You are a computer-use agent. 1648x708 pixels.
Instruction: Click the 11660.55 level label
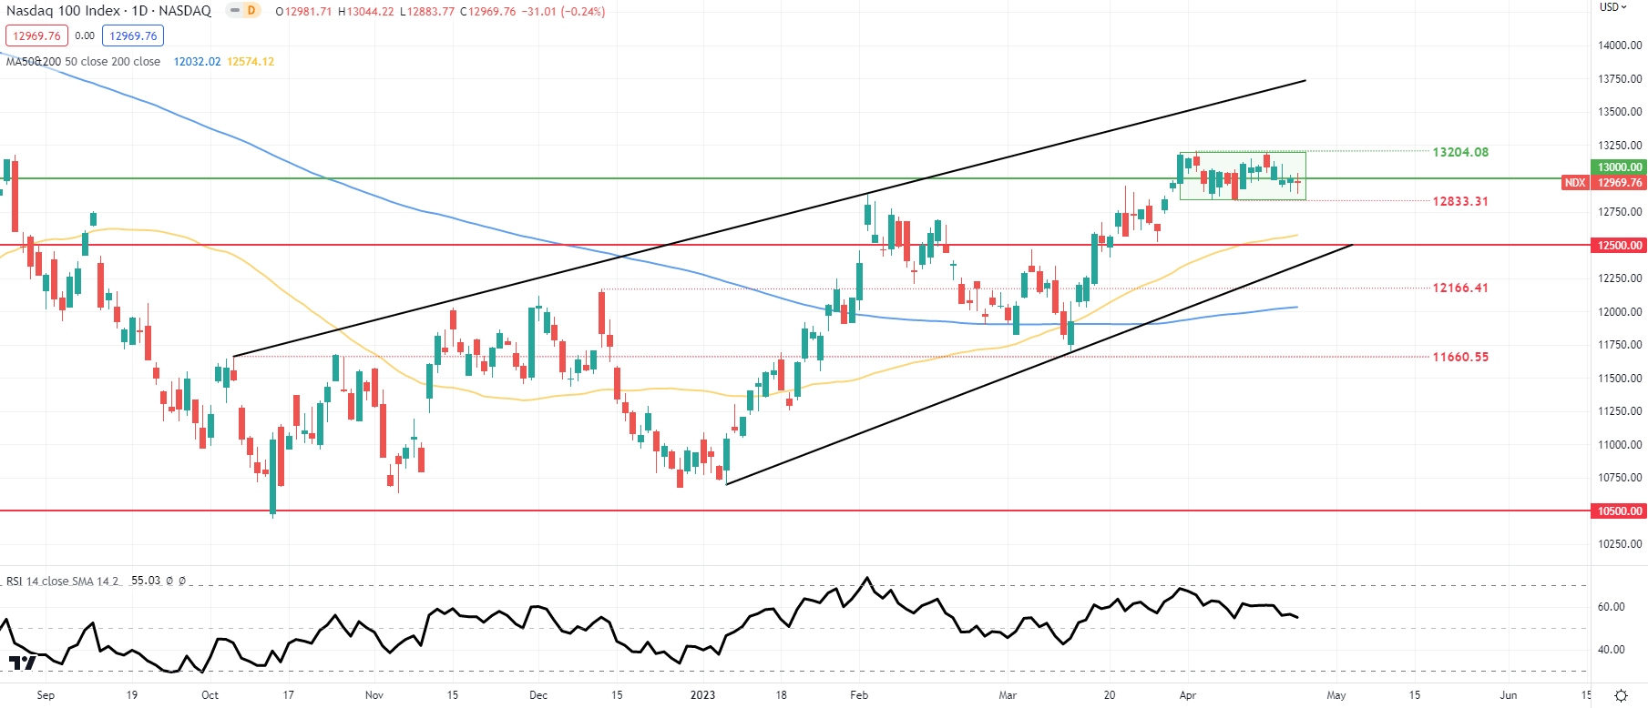click(x=1460, y=357)
